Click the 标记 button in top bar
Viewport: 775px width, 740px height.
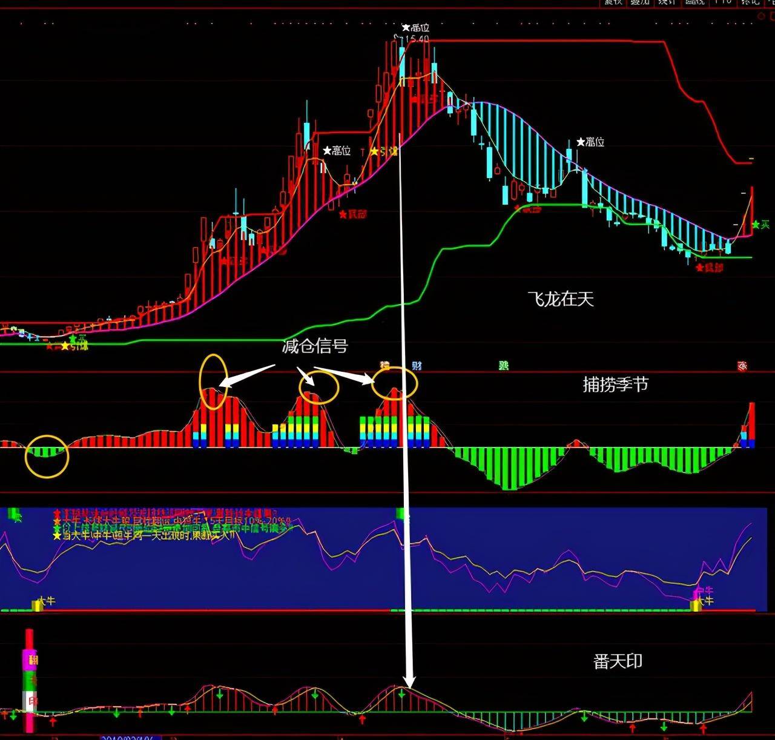tap(750, 2)
